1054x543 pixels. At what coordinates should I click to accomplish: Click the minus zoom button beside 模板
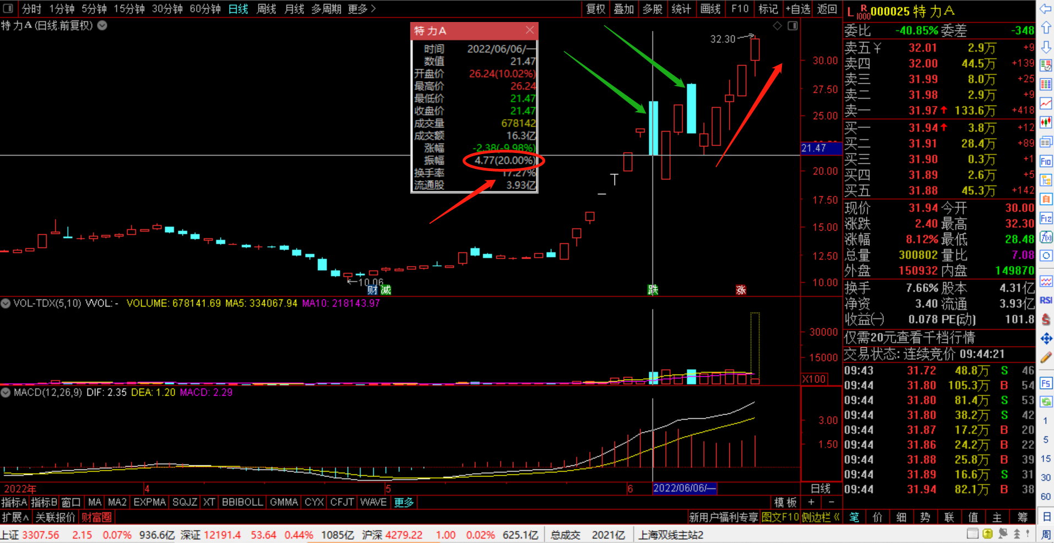[832, 502]
